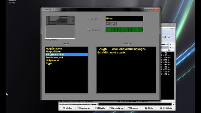Click the green Energia progress bar

tap(124, 30)
